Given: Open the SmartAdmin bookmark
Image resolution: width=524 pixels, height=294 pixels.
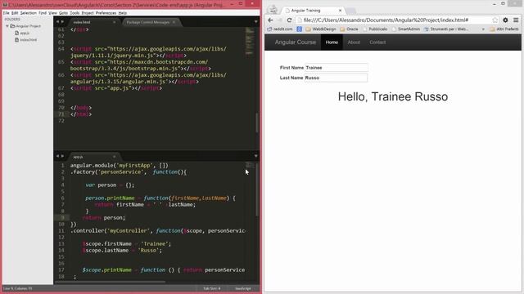Looking at the screenshot, I should [x=406, y=29].
